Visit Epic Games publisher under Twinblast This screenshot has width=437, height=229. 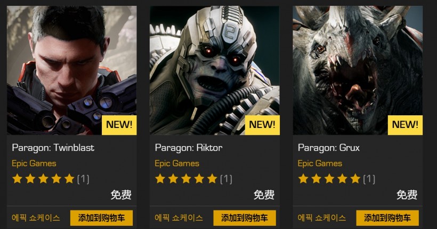coord(34,164)
